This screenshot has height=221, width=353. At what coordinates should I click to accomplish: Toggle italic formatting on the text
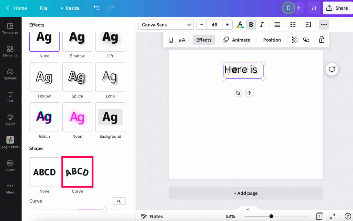click(x=262, y=24)
